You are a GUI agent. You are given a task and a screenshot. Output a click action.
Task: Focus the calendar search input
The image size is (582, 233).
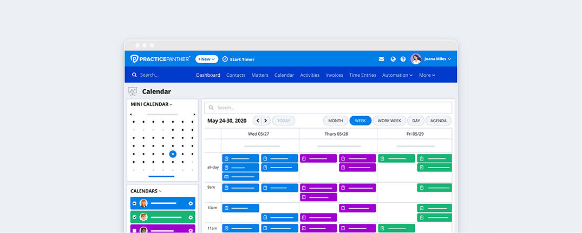pyautogui.click(x=328, y=108)
